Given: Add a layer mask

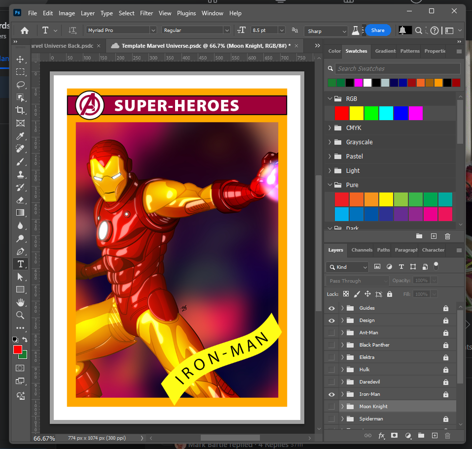Looking at the screenshot, I should pos(394,436).
